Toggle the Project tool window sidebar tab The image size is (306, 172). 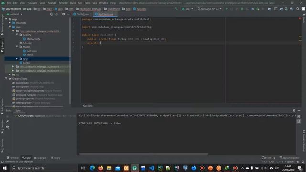click(x=2, y=46)
